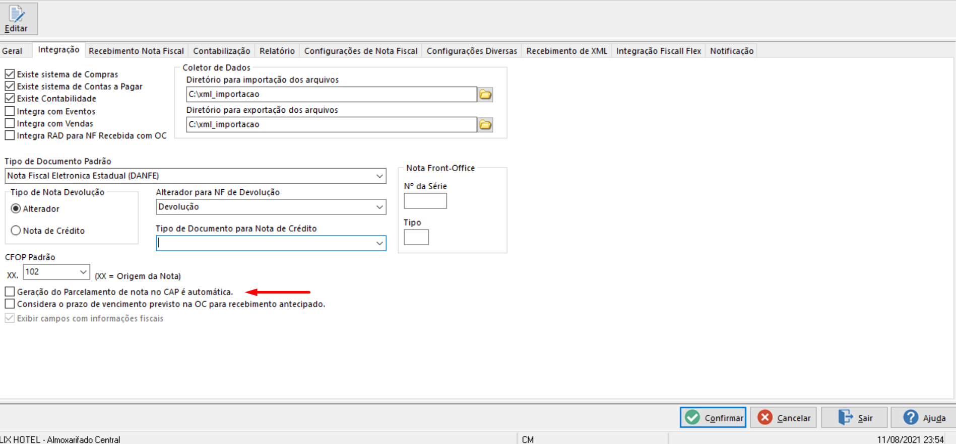Open Tipo de Documento para Nota de Crédito dropdown
The width and height of the screenshot is (956, 444).
(379, 243)
